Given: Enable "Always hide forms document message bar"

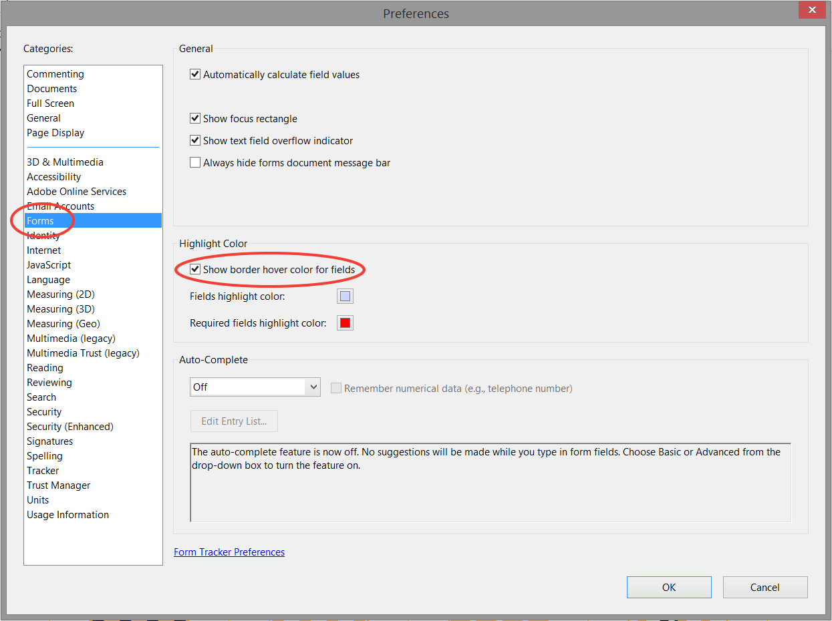Looking at the screenshot, I should pyautogui.click(x=194, y=162).
